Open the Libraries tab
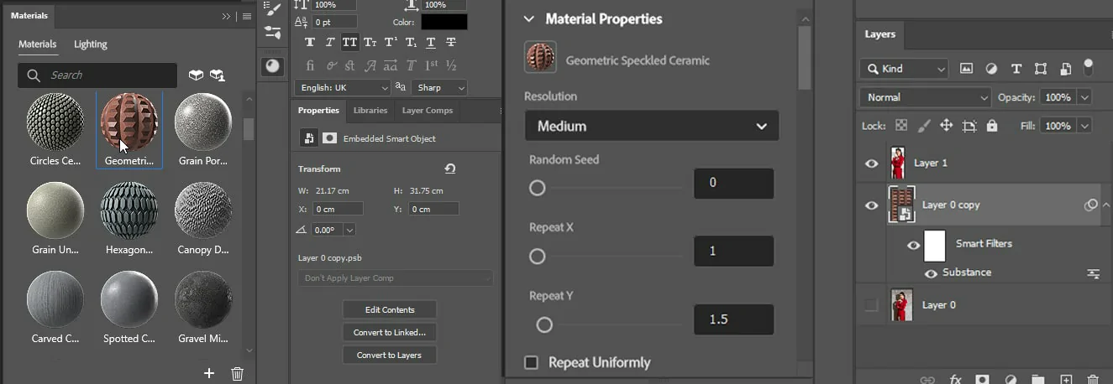 370,111
